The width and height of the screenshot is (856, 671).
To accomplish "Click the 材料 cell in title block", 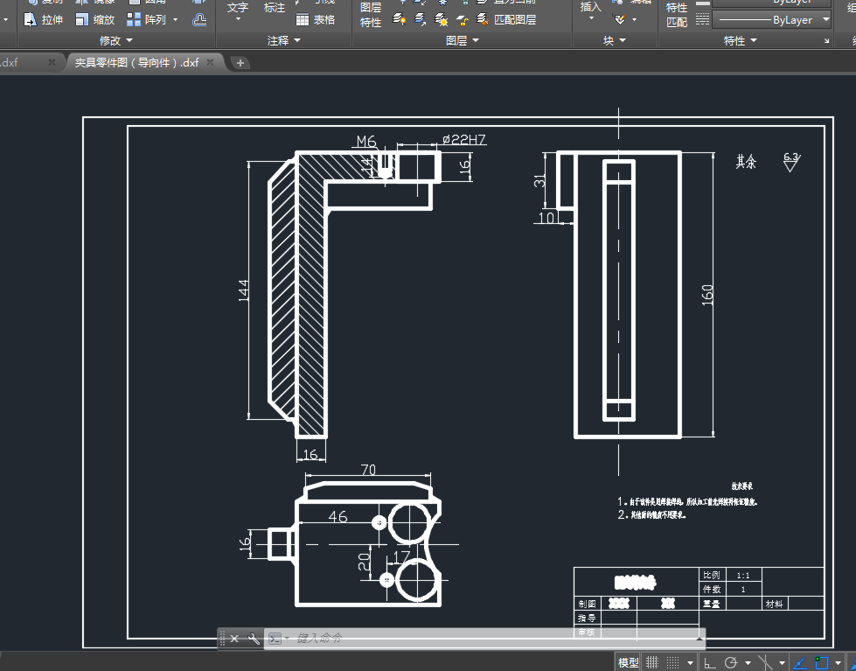I will 774,604.
